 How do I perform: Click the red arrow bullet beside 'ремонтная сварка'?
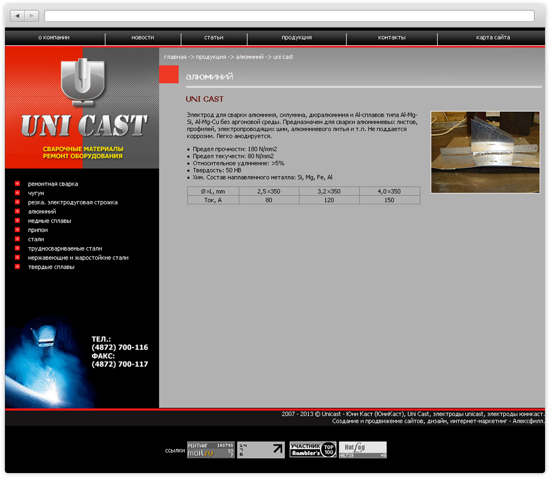[17, 184]
